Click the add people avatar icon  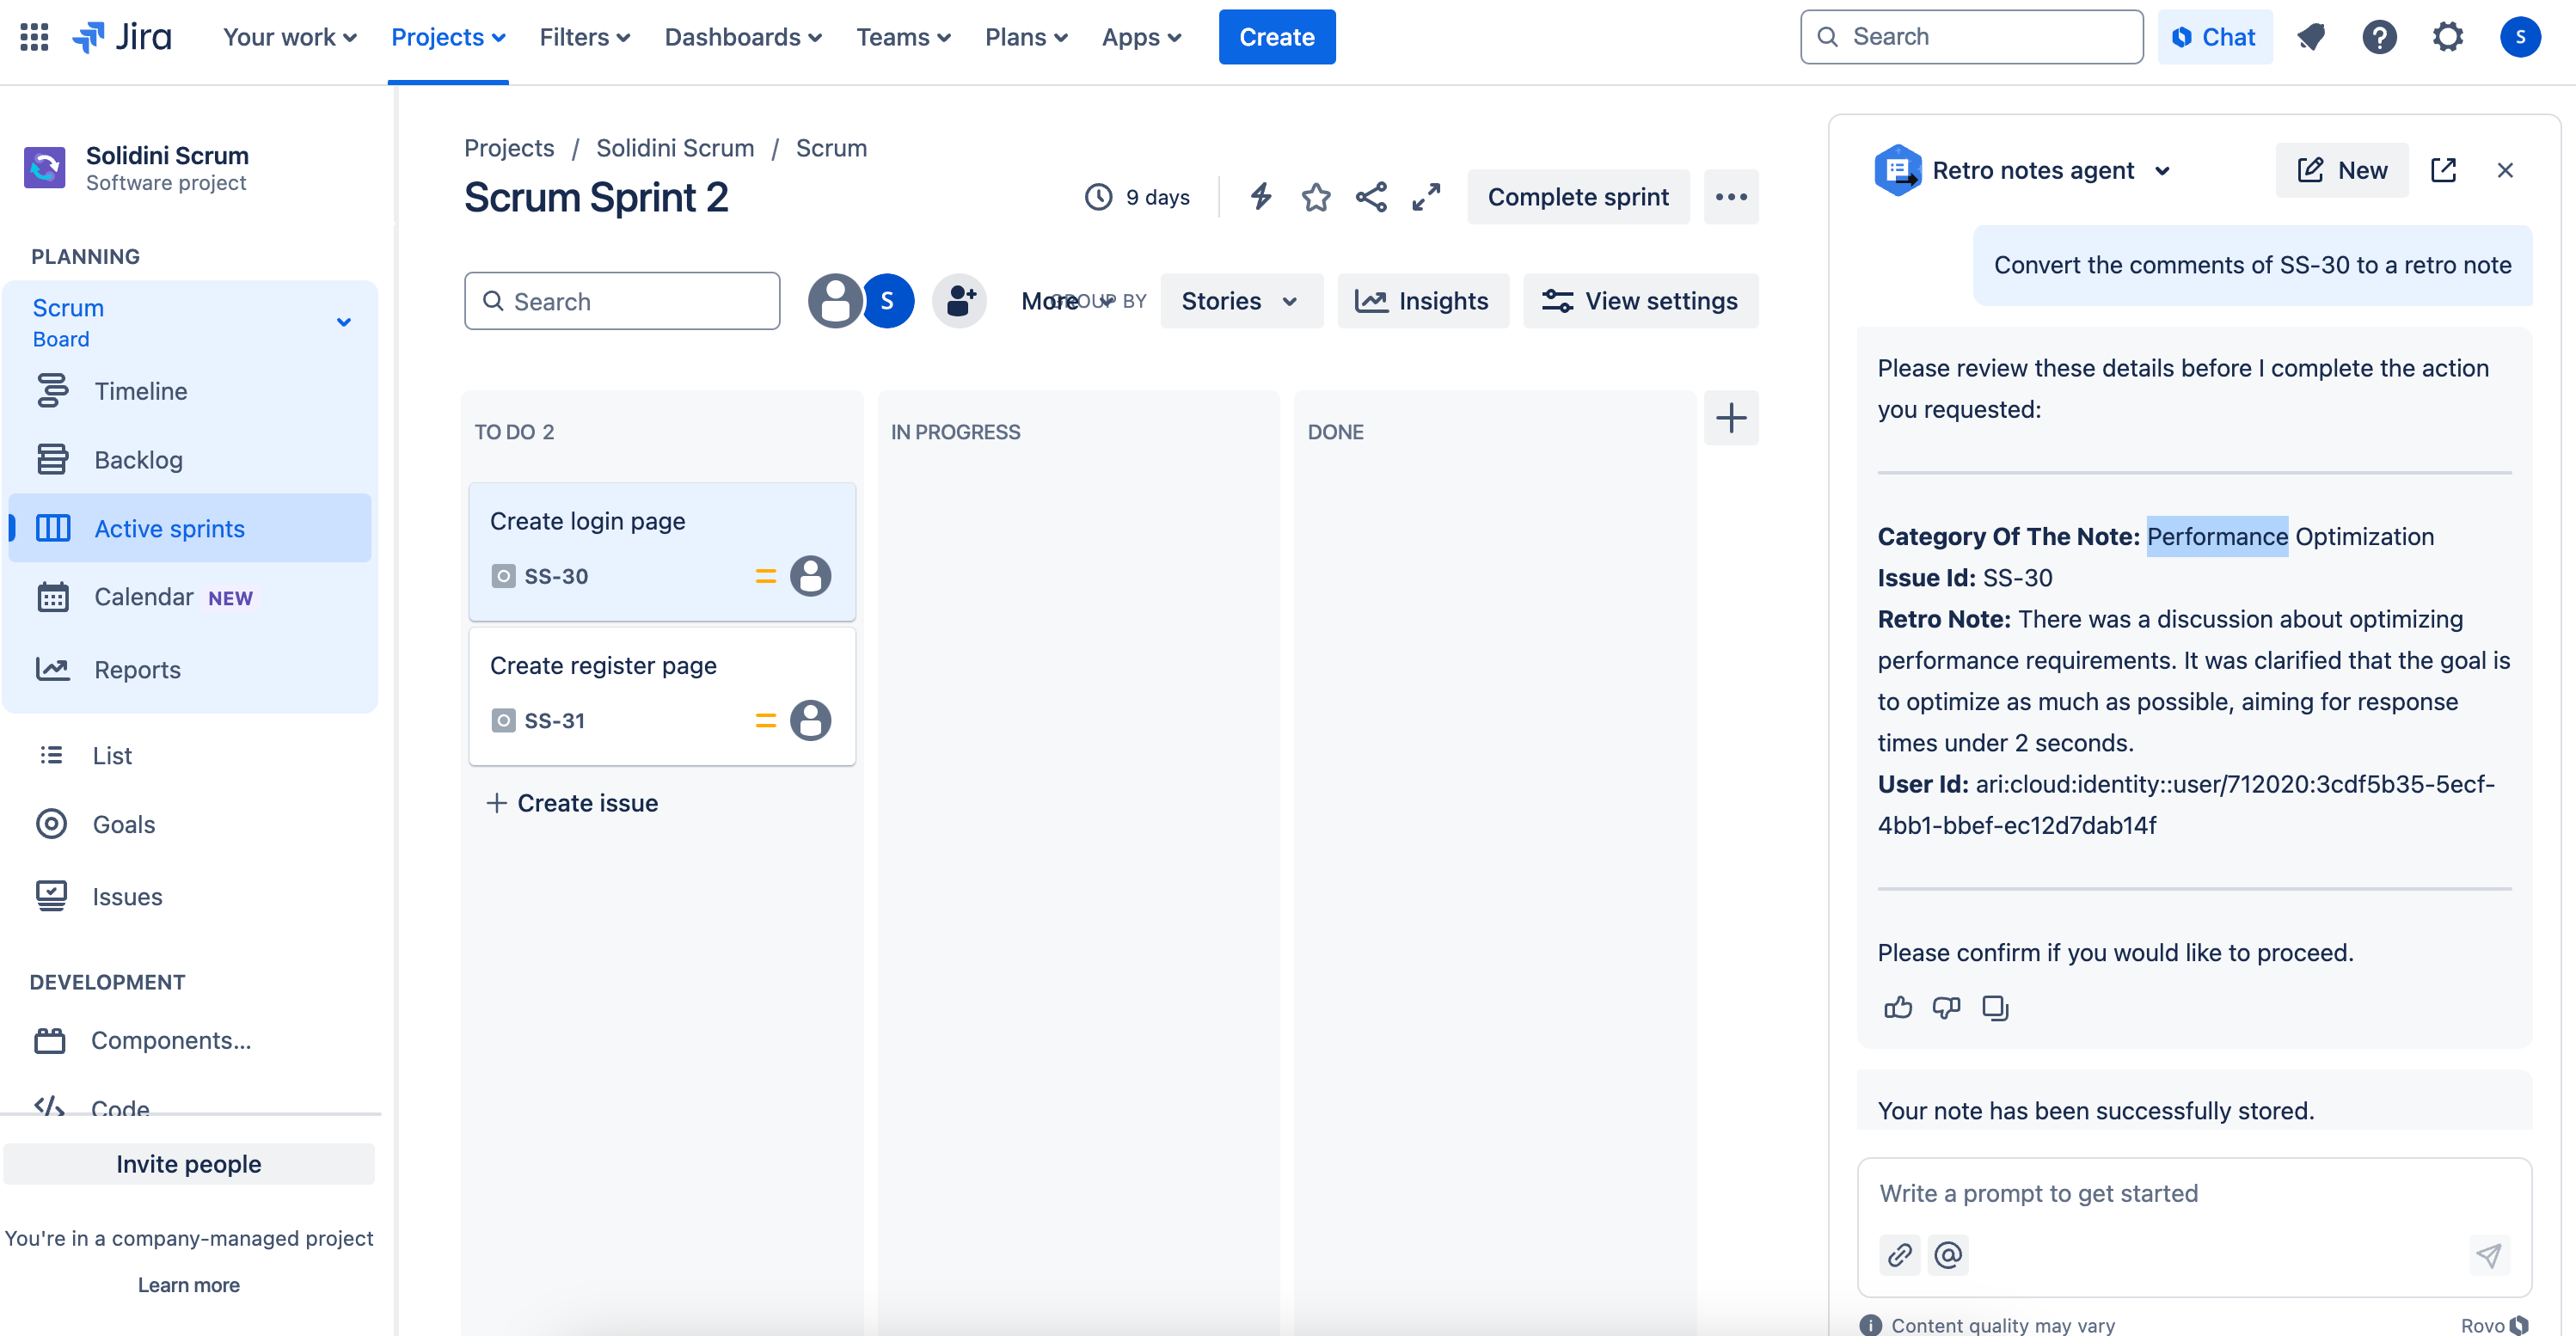pos(960,300)
